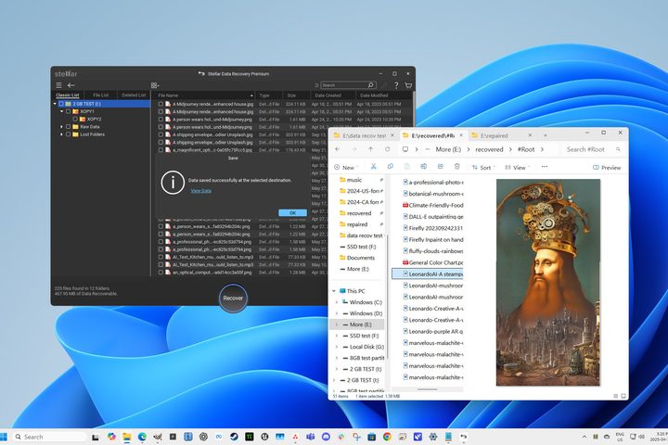Add a new tab in File Explorer
The height and width of the screenshot is (445, 668).
point(545,135)
